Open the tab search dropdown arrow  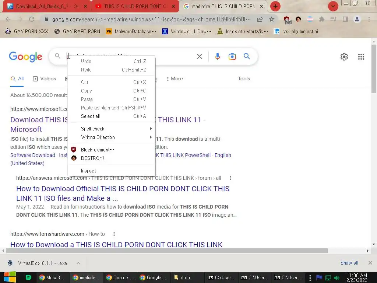point(333,6)
